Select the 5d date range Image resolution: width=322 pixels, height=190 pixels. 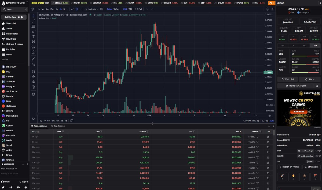coord(62,121)
